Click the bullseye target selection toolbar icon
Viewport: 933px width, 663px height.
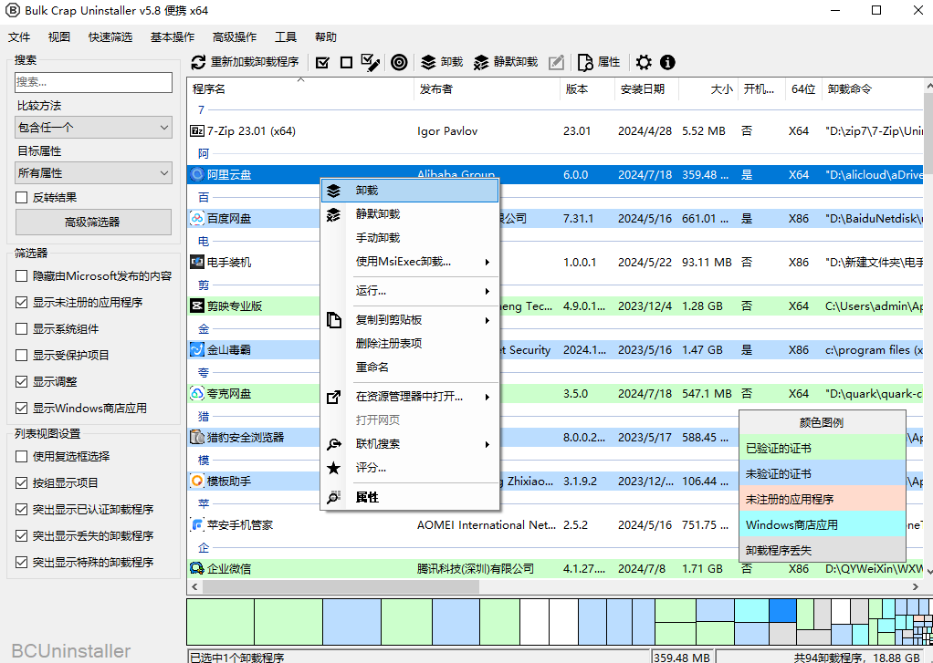398,63
